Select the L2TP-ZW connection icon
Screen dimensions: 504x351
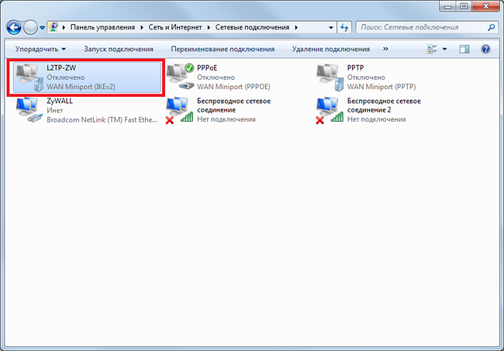pyautogui.click(x=29, y=77)
